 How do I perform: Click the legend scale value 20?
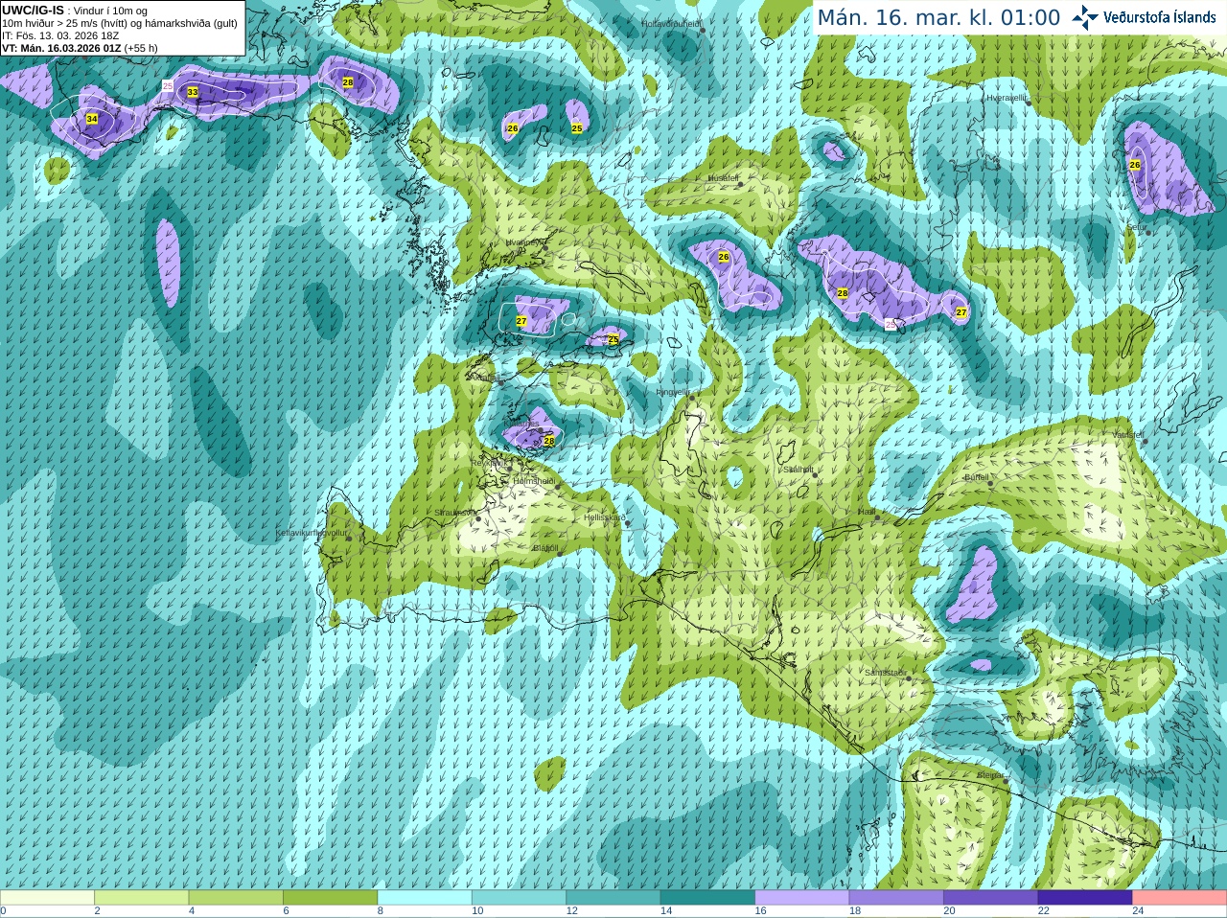point(950,911)
